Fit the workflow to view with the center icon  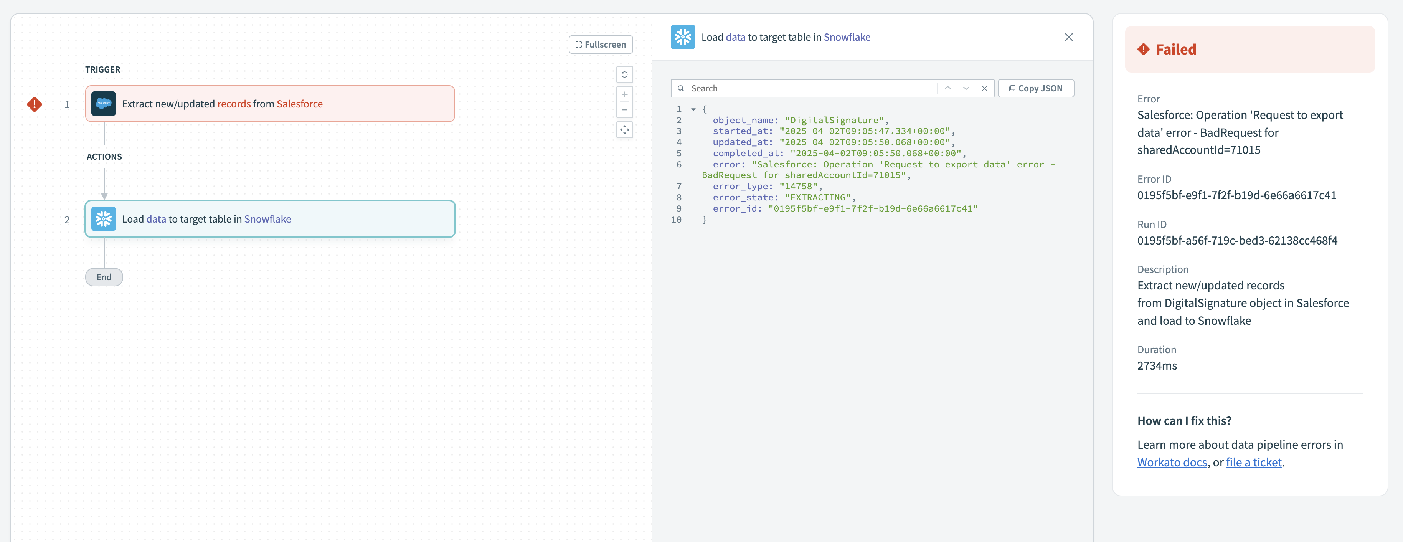[624, 130]
